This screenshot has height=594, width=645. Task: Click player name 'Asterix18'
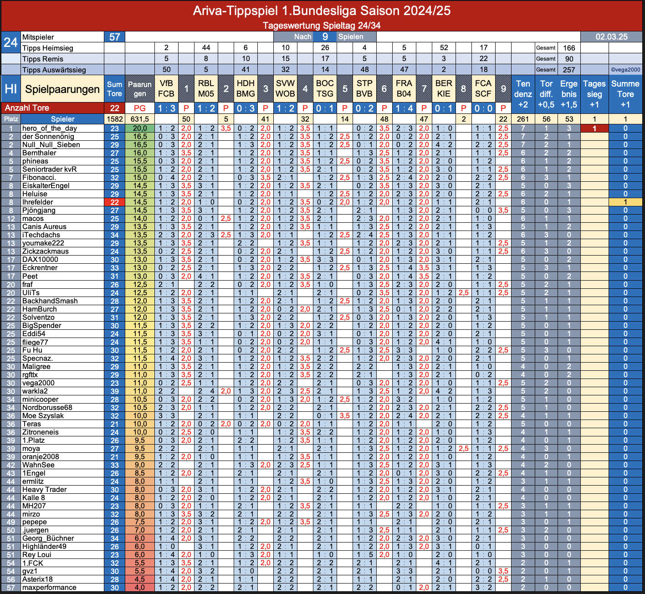[37, 579]
